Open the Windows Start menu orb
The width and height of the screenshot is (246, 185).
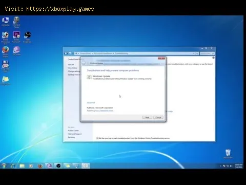(4, 165)
